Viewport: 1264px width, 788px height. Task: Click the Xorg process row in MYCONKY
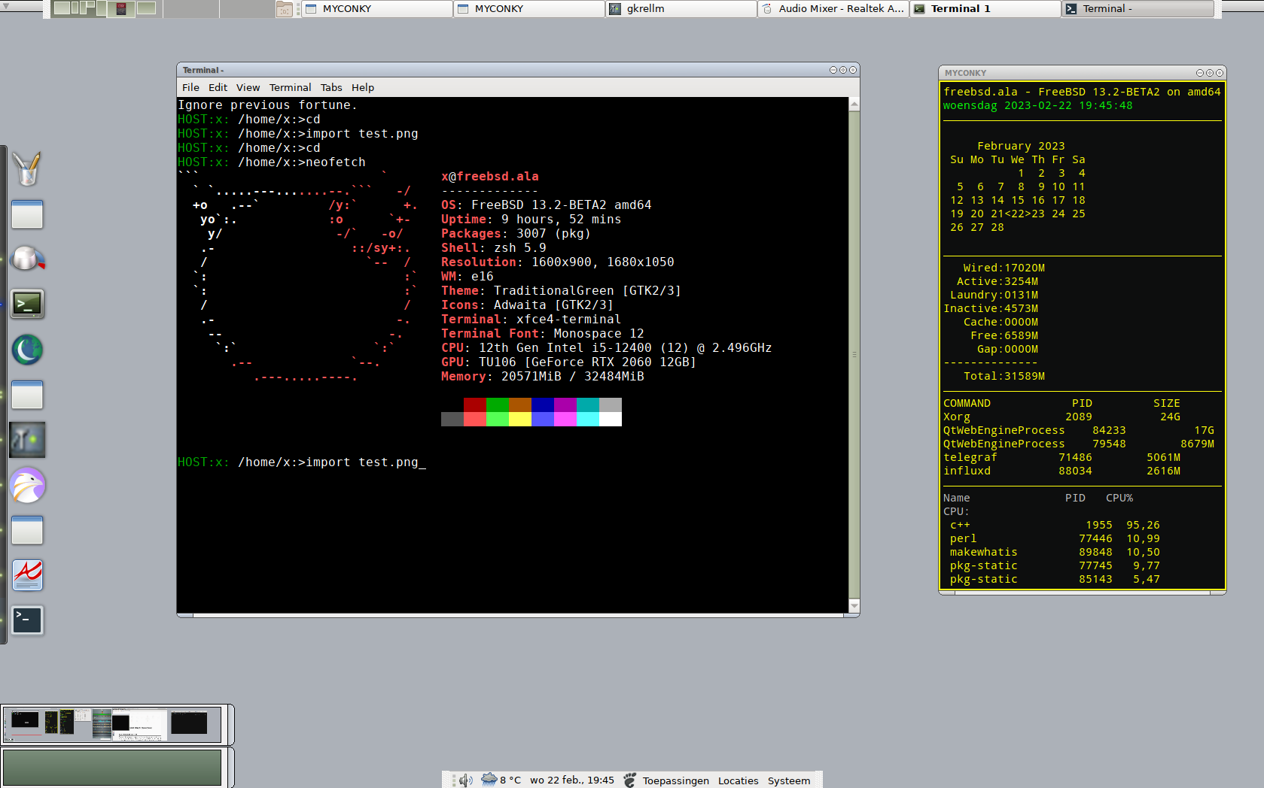[1061, 417]
